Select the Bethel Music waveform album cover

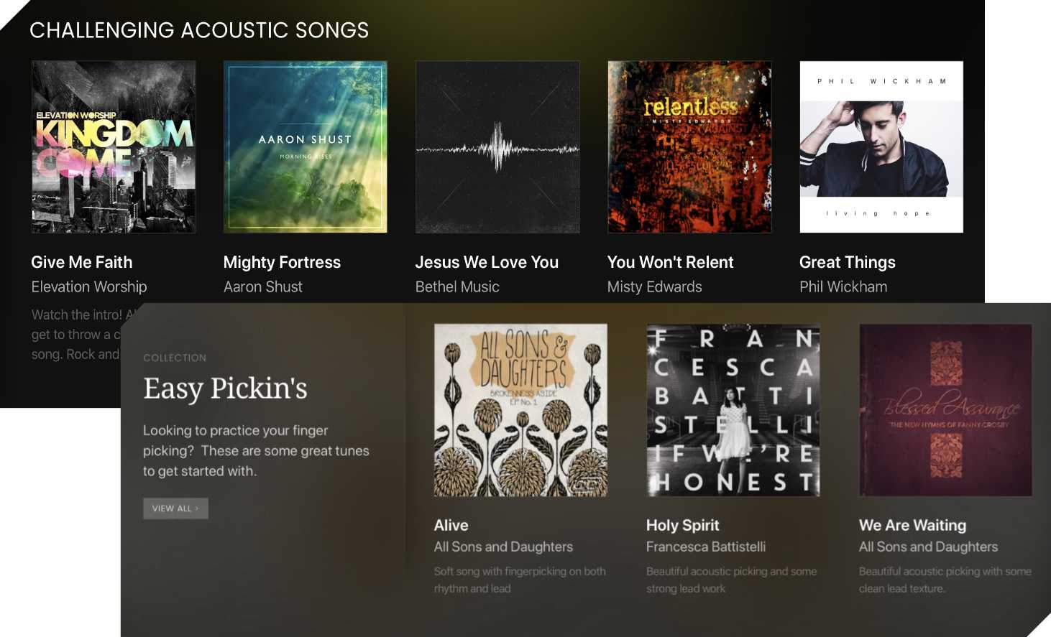(x=497, y=147)
